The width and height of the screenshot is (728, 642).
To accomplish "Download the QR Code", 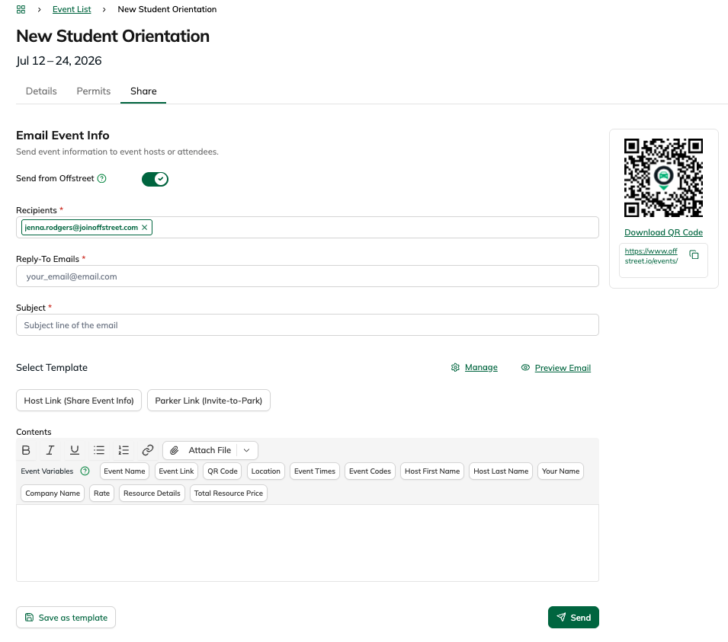I will (x=663, y=232).
